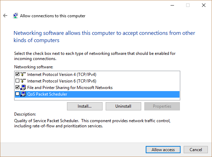The height and width of the screenshot is (157, 212).
Task: Click the network connection wizard icon in title
Action: pos(16,16)
